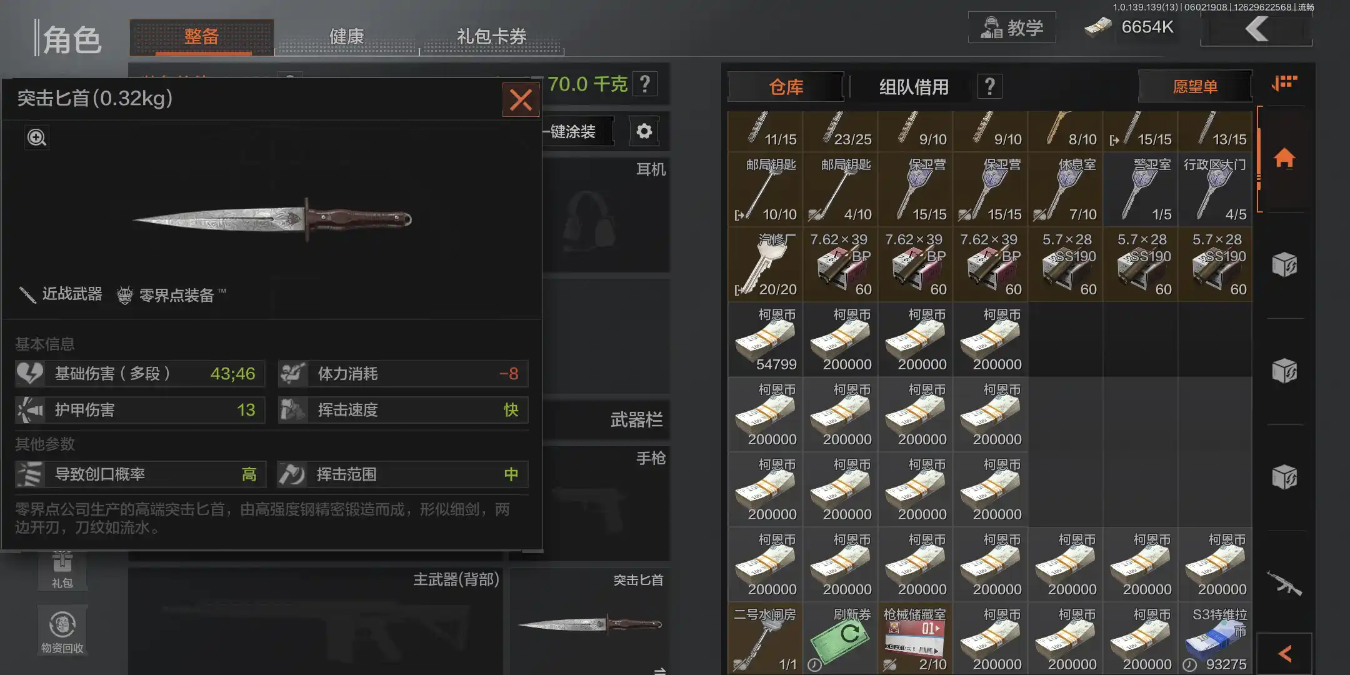
Task: Switch to the 健康 tab
Action: tap(346, 37)
